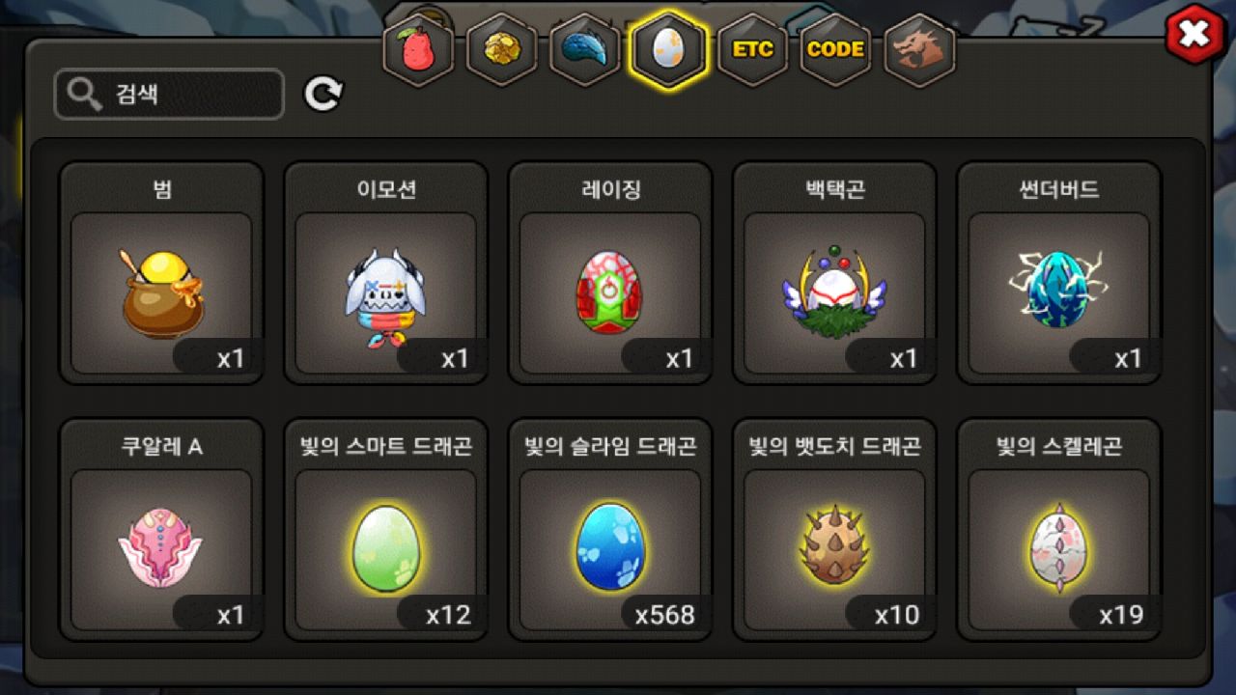Click the refresh arrow icon
1236x695 pixels.
click(x=323, y=94)
